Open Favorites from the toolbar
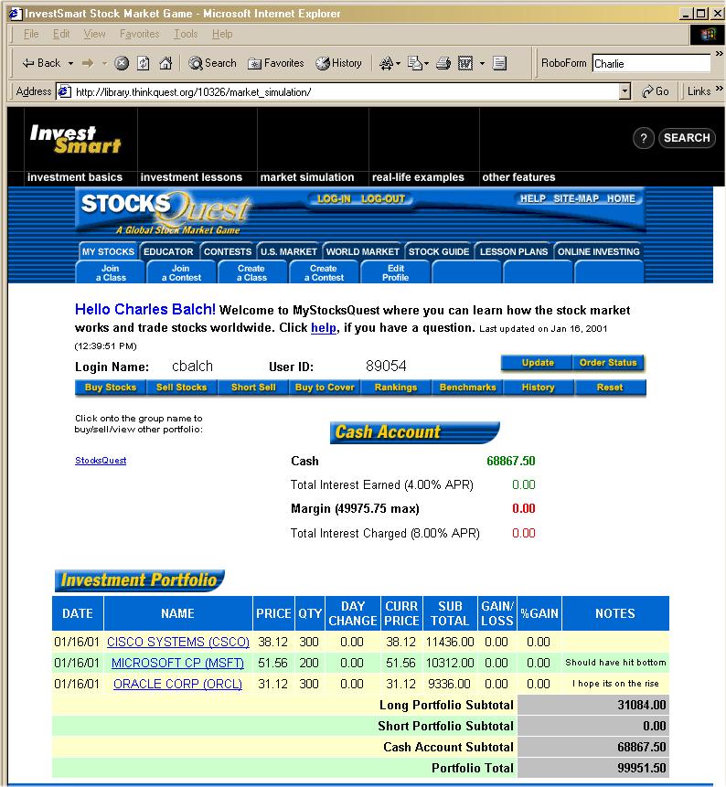 pos(275,63)
